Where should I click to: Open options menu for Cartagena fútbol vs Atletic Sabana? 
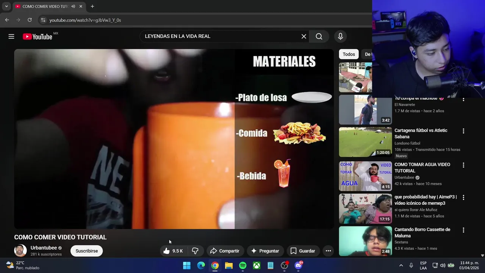[463, 131]
